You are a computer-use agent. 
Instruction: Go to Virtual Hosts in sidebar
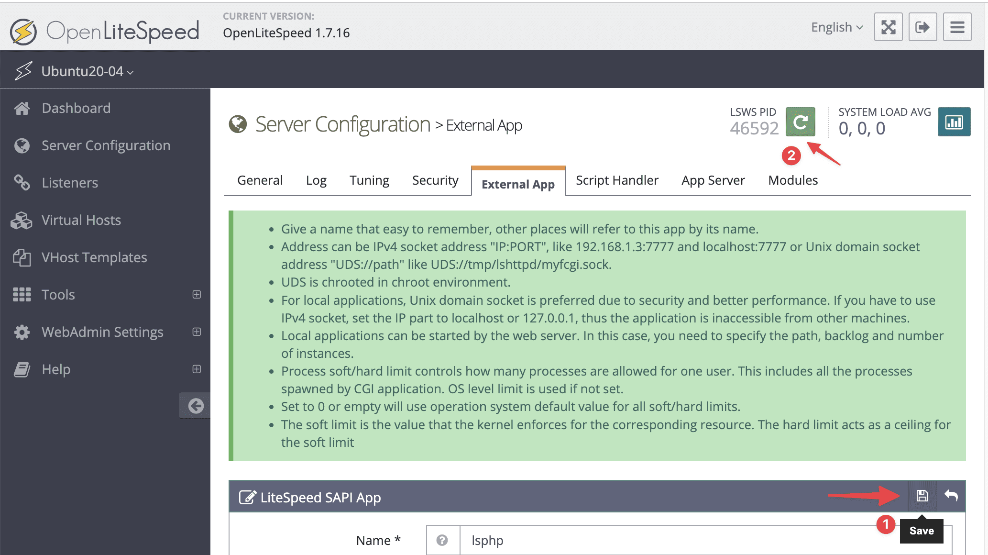[81, 220]
